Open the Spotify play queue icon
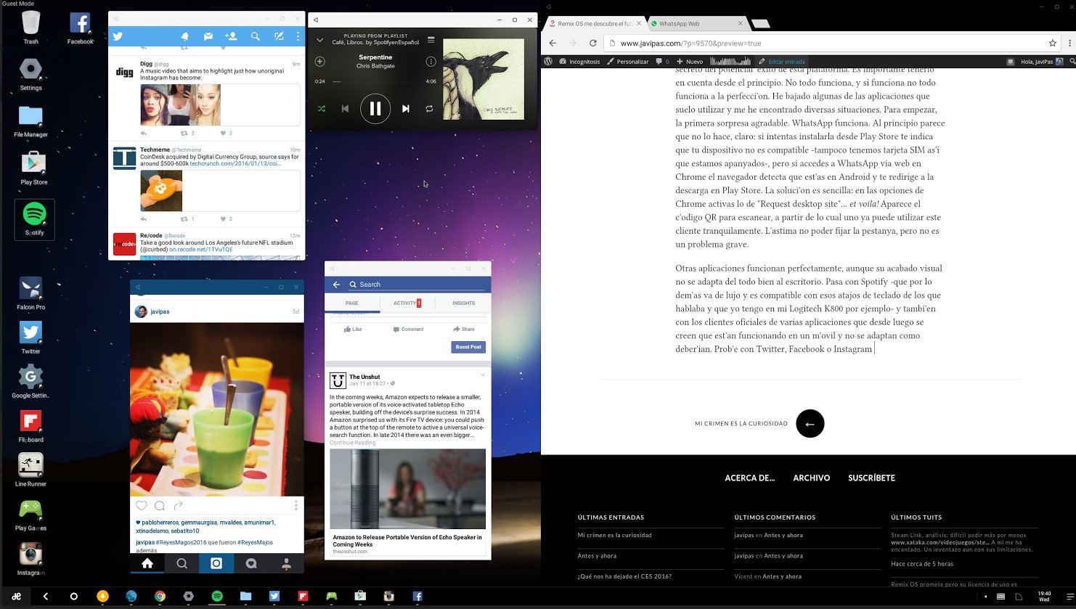 click(x=431, y=40)
